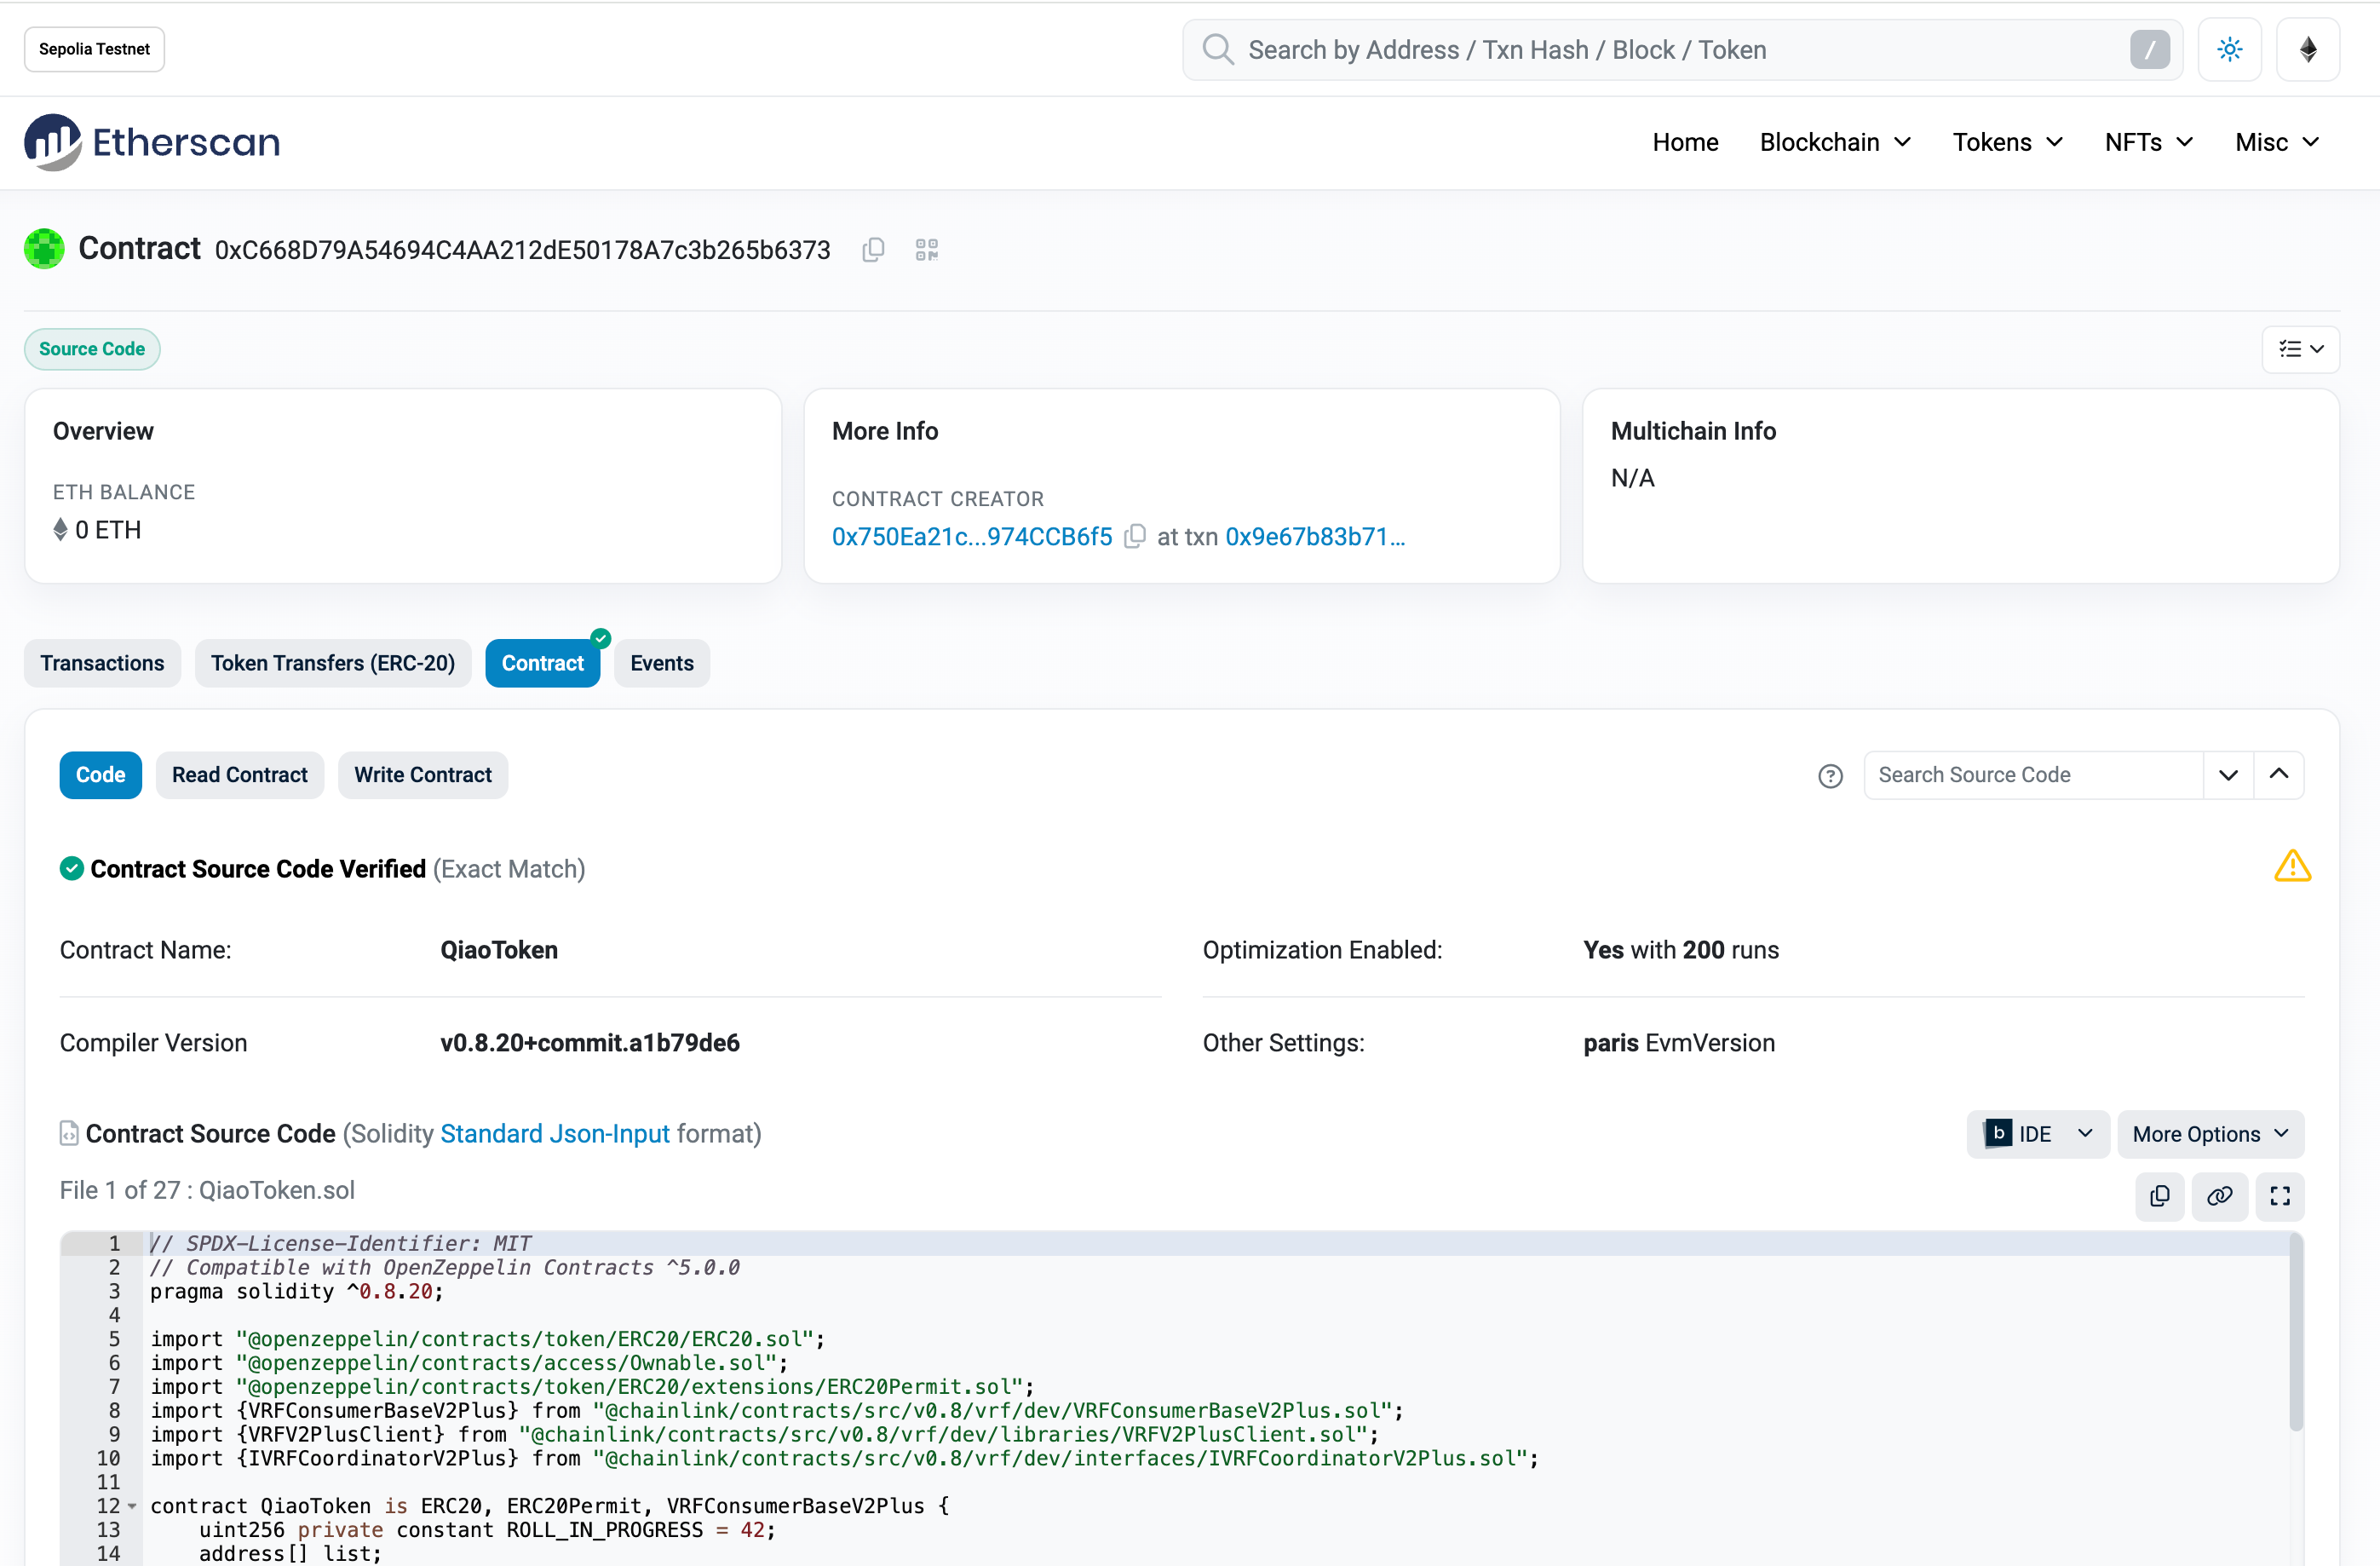
Task: Open creation transaction 0x9e67b83b71 link
Action: coord(1315,537)
